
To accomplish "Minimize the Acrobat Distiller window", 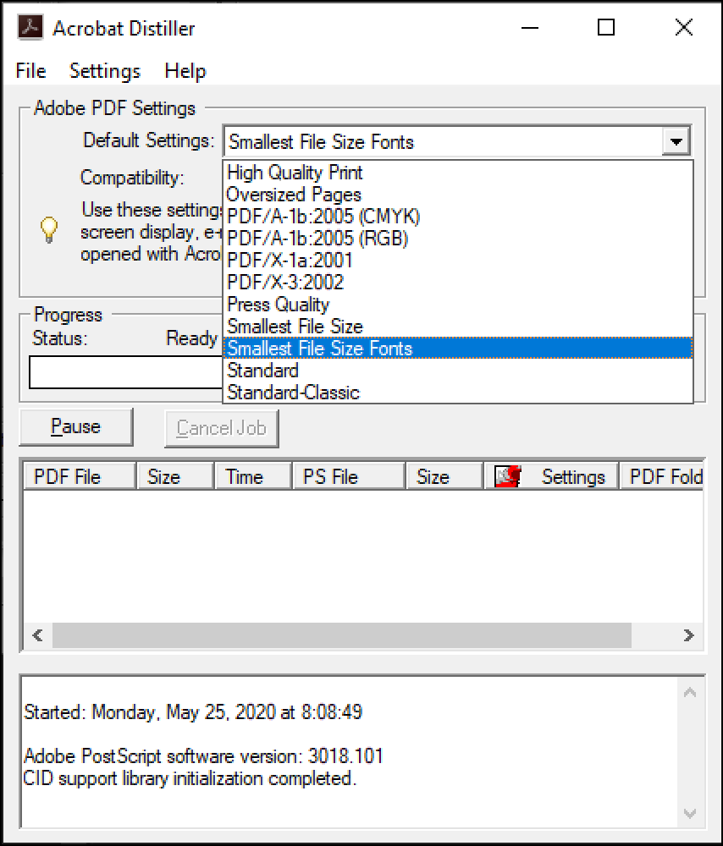I will pyautogui.click(x=530, y=28).
